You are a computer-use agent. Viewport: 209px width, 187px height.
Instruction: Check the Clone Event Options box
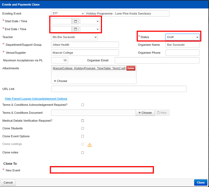point(83,136)
